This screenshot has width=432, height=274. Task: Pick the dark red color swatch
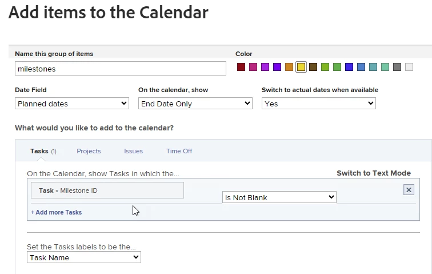coord(241,67)
